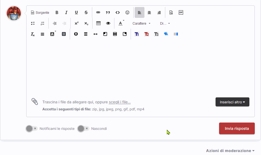261x155 pixels.
Task: Switch to Sorgente source view
Action: (x=40, y=12)
